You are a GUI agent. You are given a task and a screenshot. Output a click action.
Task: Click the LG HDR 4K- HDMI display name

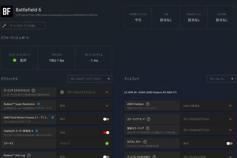click(x=150, y=92)
